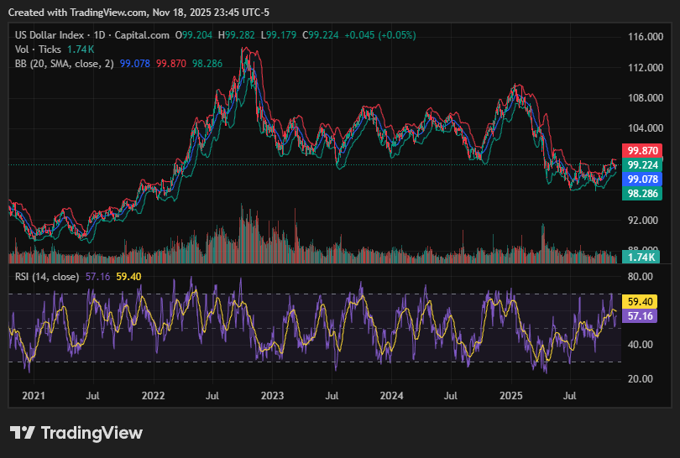Click the 116.000 price scale label
The width and height of the screenshot is (680, 458).
(x=646, y=37)
